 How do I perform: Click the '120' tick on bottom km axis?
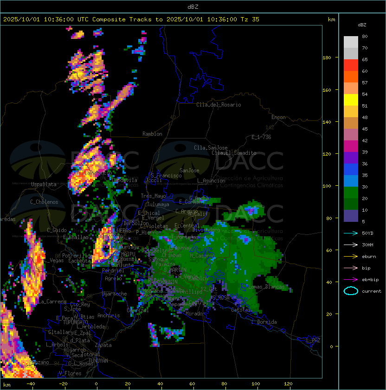click(288, 384)
